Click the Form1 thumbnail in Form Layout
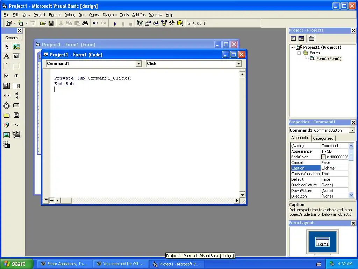This screenshot has height=269, width=358. (x=322, y=242)
